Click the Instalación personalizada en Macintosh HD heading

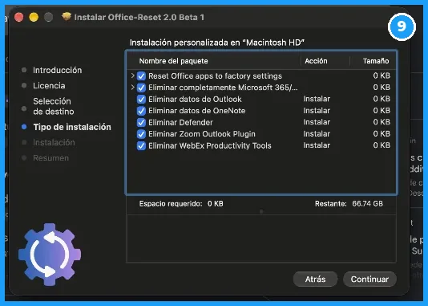click(x=217, y=43)
